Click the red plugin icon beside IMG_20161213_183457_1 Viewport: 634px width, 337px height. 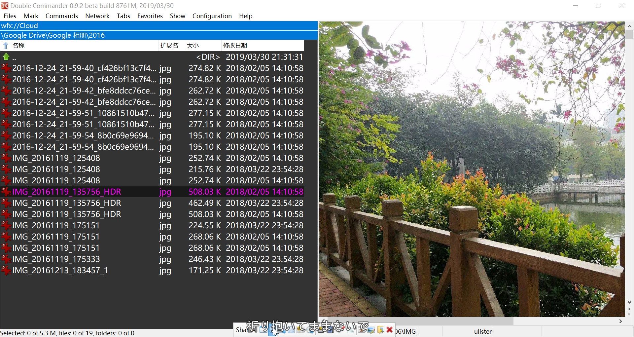pos(6,270)
